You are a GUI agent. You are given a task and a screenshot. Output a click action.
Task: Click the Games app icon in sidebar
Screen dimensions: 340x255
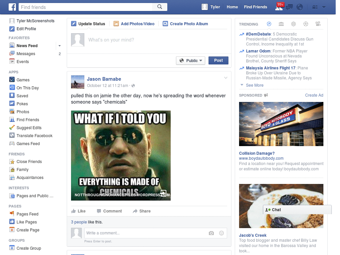pos(12,80)
